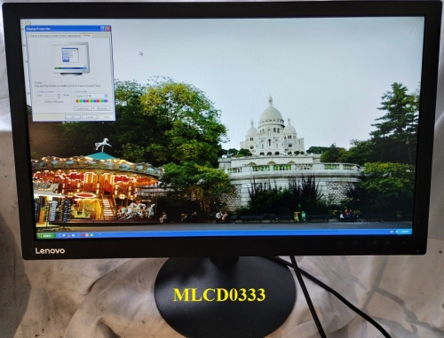444x338 pixels.
Task: Open the Themes tab in Display Properties
Action: pyautogui.click(x=34, y=35)
